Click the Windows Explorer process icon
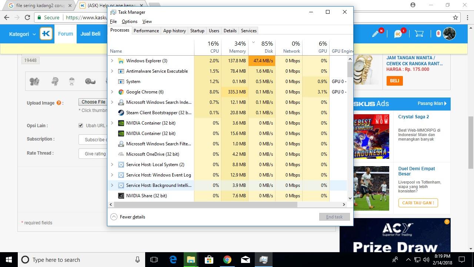 pos(121,61)
